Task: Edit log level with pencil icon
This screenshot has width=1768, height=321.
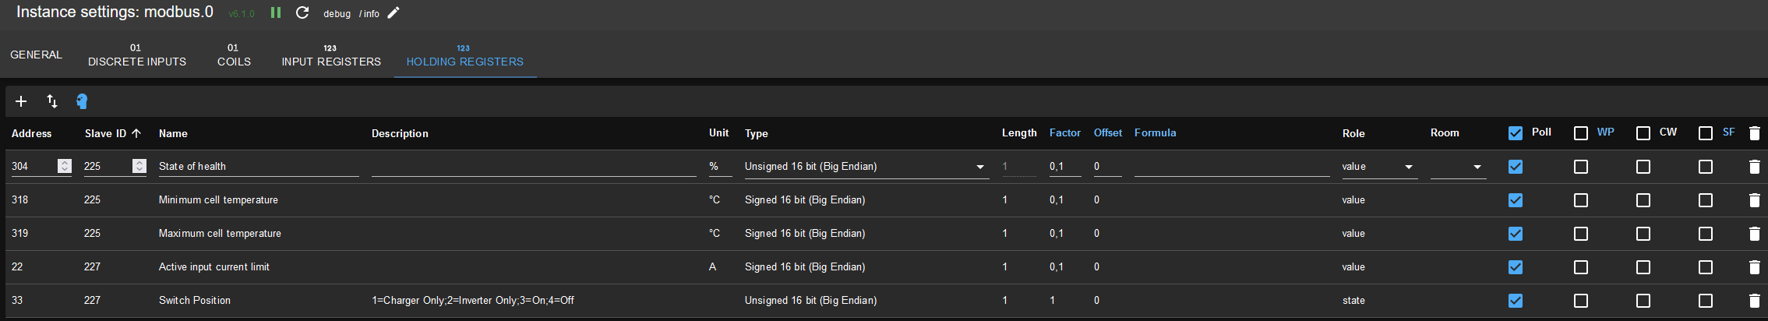Action: 393,12
